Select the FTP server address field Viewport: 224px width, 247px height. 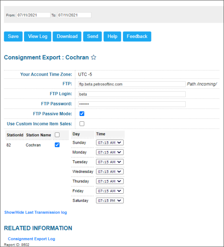(132, 84)
